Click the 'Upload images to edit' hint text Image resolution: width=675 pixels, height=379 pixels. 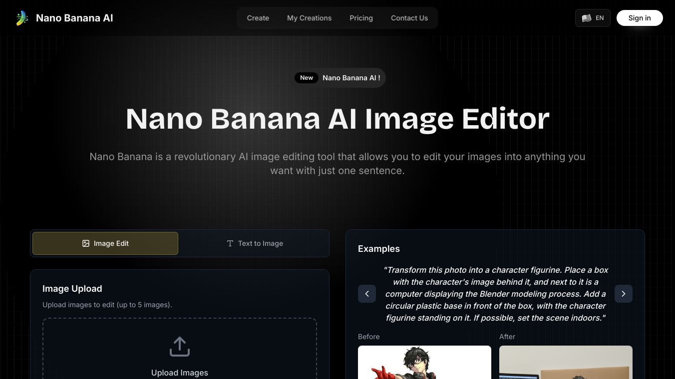click(x=107, y=305)
